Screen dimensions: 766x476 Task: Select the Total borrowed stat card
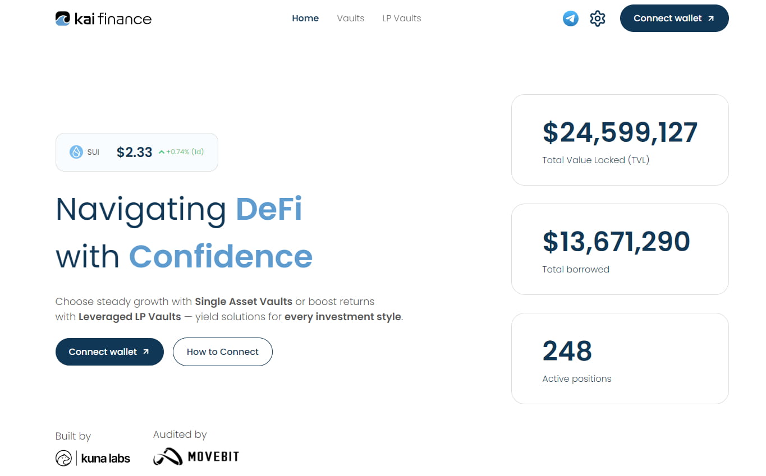[620, 249]
